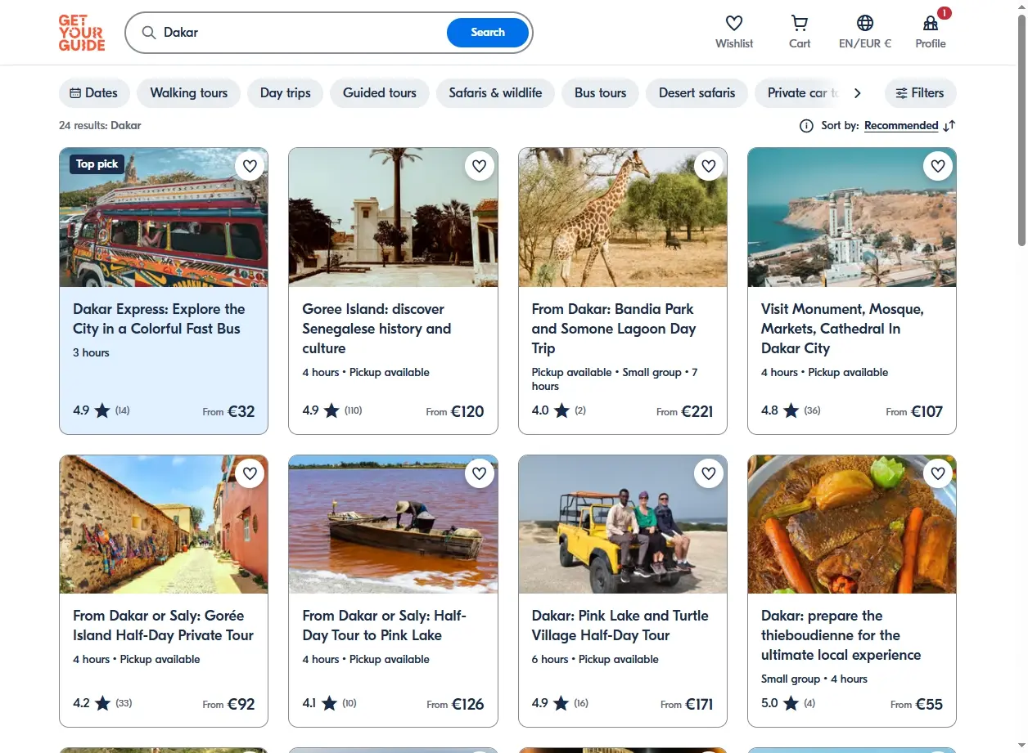Click the From €221 price
Viewport: 1028px width, 753px height.
point(685,411)
